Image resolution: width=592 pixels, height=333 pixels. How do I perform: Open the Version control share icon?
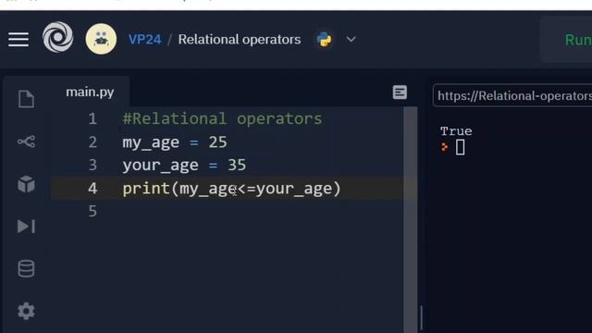26,142
